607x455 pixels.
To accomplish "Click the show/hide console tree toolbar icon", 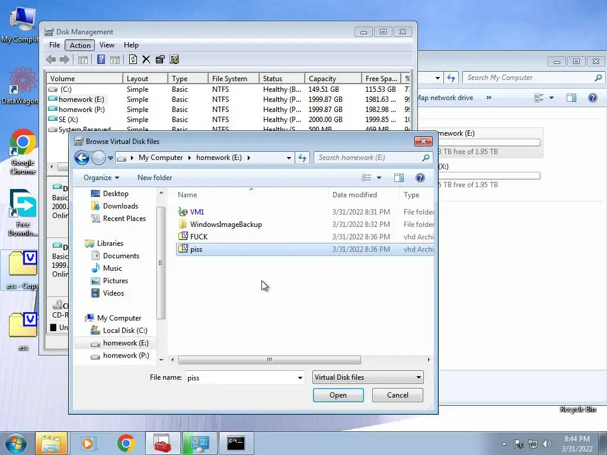I will pos(83,60).
